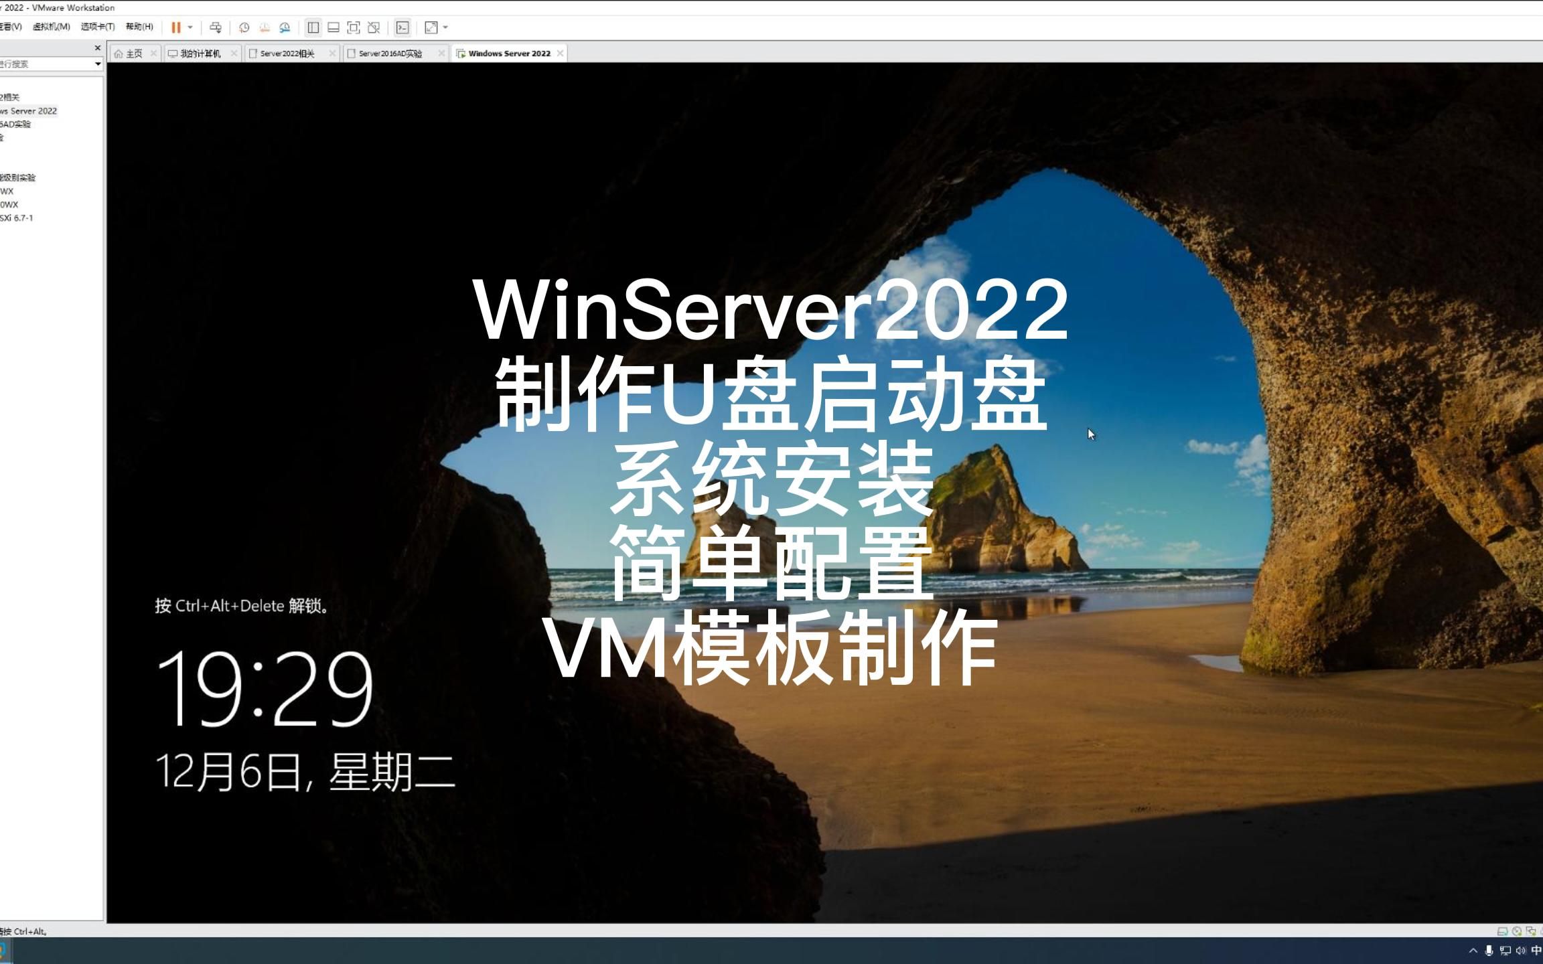Viewport: 1543px width, 964px height.
Task: Enter full screen mode
Action: [354, 27]
